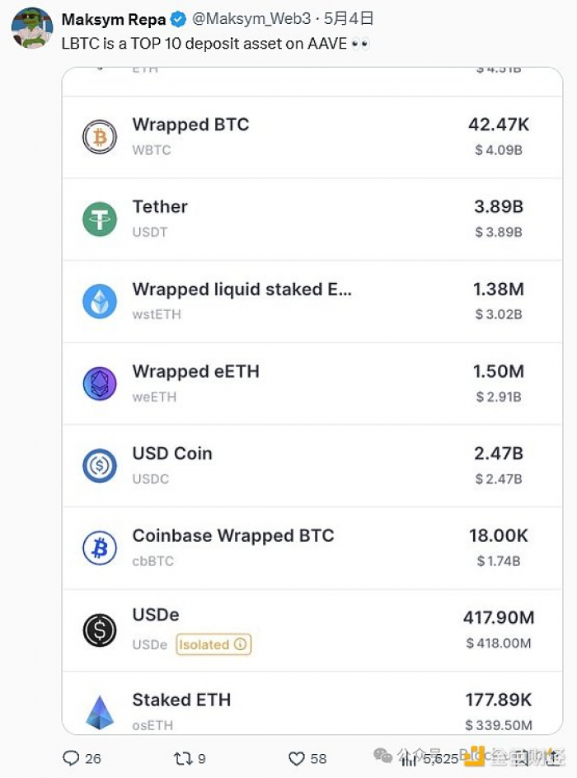Repost the tweet using the retweet icon
This screenshot has width=577, height=778.
(x=181, y=757)
